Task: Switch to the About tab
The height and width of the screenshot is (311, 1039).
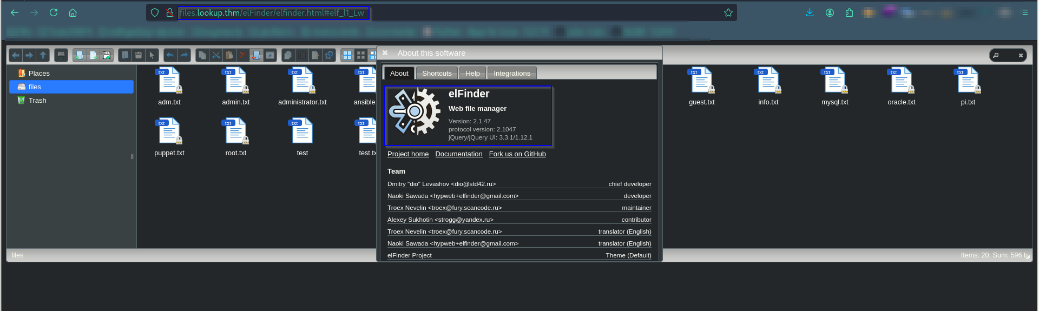Action: click(x=399, y=74)
